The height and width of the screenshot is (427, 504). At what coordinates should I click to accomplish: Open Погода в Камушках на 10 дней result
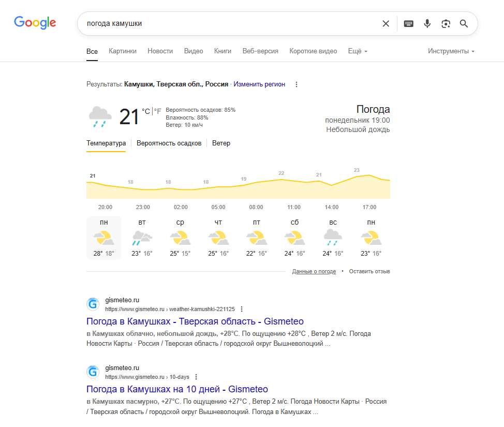(x=177, y=389)
